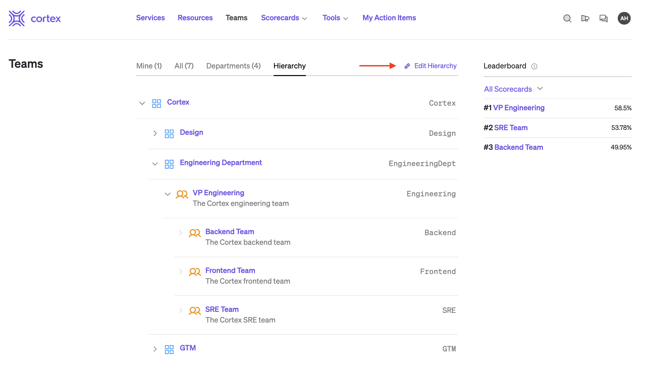Open the Tools nav menu
This screenshot has width=645, height=372.
[335, 18]
